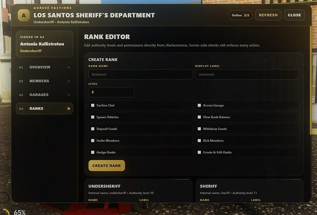The width and height of the screenshot is (317, 215).
Task: Tick the Assign Ranks checkbox
Action: 93,152
